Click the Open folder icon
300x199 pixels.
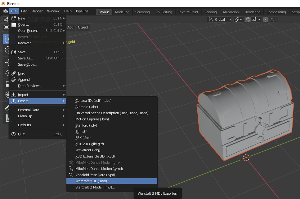coord(13,24)
